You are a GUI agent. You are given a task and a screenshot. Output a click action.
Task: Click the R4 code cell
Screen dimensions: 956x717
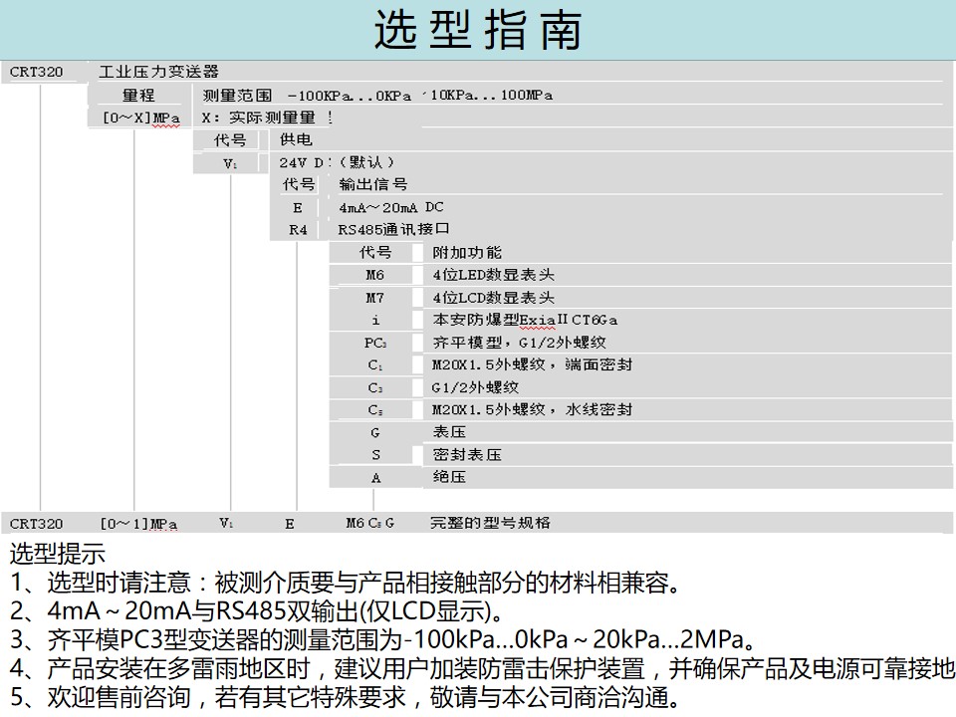298,230
